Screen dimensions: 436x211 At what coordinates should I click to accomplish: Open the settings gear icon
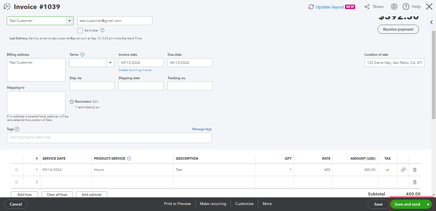click(394, 7)
